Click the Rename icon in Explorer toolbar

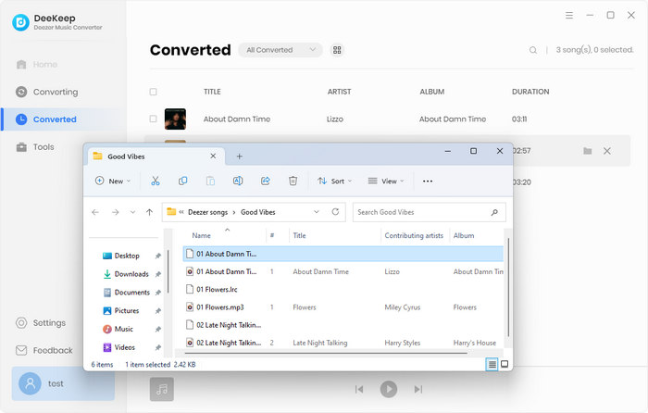tap(238, 181)
